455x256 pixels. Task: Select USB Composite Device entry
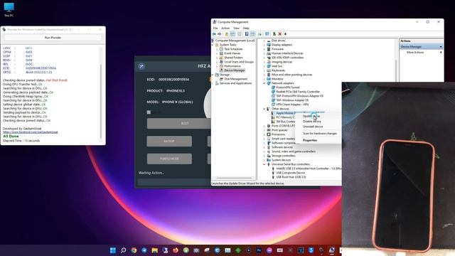[x=291, y=173]
